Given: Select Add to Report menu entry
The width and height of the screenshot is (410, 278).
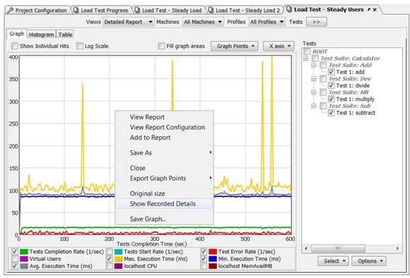Looking at the screenshot, I should [164, 138].
